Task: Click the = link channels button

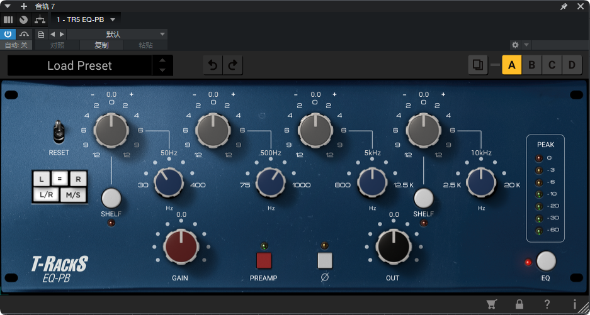Action: click(60, 179)
